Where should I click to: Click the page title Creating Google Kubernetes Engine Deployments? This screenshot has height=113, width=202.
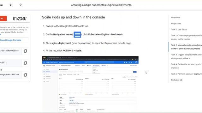101,5
